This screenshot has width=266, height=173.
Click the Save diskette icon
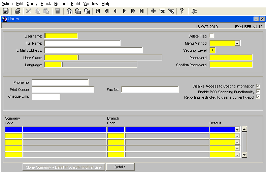point(6,11)
